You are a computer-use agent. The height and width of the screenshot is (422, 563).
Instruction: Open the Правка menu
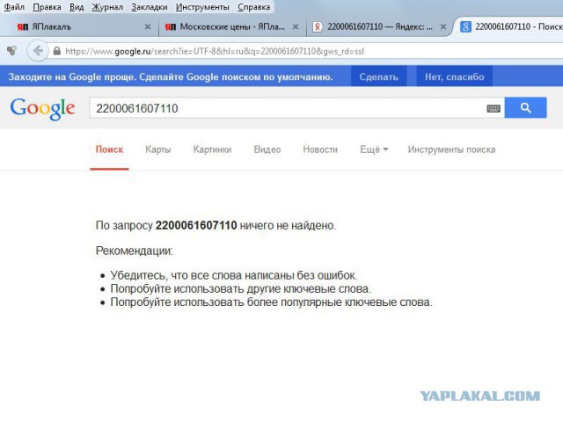(47, 7)
